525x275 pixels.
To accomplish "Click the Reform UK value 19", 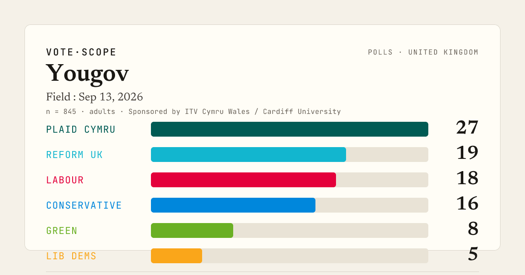I will (x=467, y=153).
